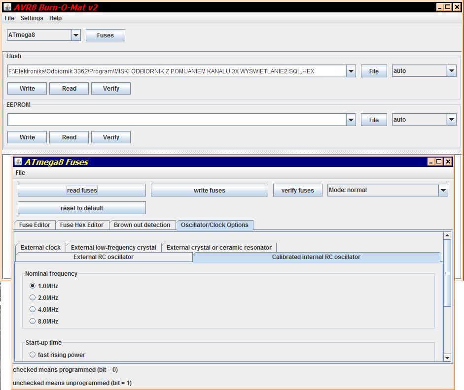This screenshot has width=464, height=390.
Task: Switch to the Fuse Editor tab
Action: 35,225
